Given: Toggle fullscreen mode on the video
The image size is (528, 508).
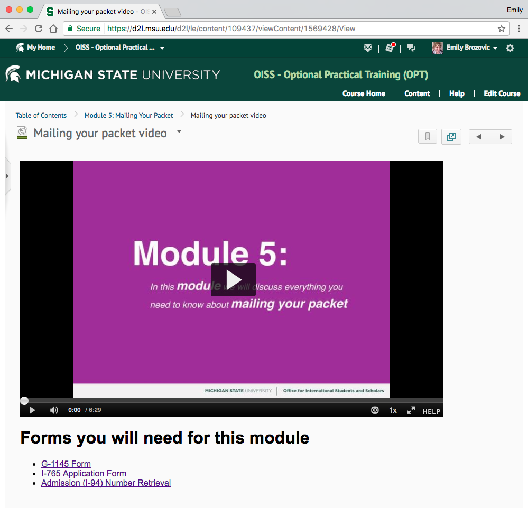Looking at the screenshot, I should click(x=411, y=410).
